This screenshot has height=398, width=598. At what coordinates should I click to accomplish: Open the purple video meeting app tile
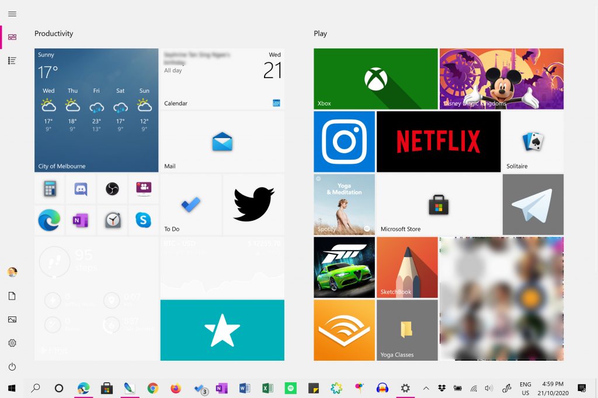[x=144, y=189]
